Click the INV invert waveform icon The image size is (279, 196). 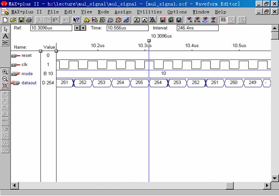point(5,122)
